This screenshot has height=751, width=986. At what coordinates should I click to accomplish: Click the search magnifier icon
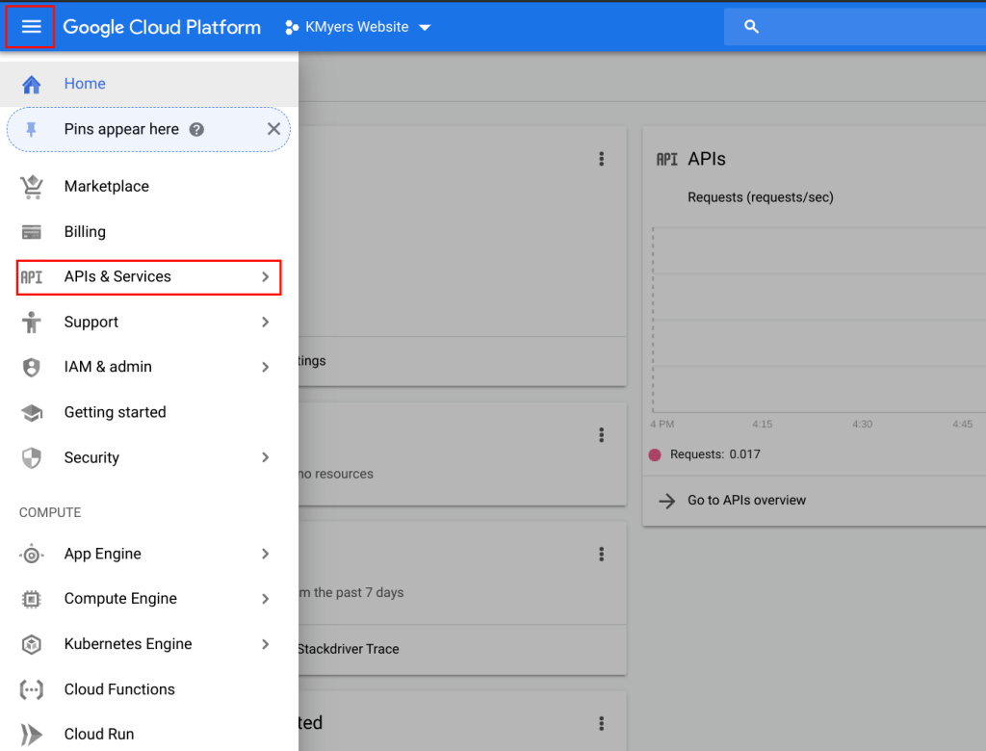pos(751,26)
